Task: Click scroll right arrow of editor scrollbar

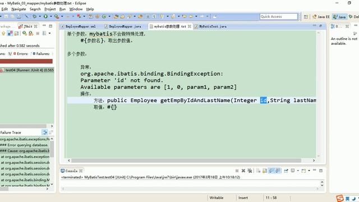Action: pyautogui.click(x=314, y=160)
